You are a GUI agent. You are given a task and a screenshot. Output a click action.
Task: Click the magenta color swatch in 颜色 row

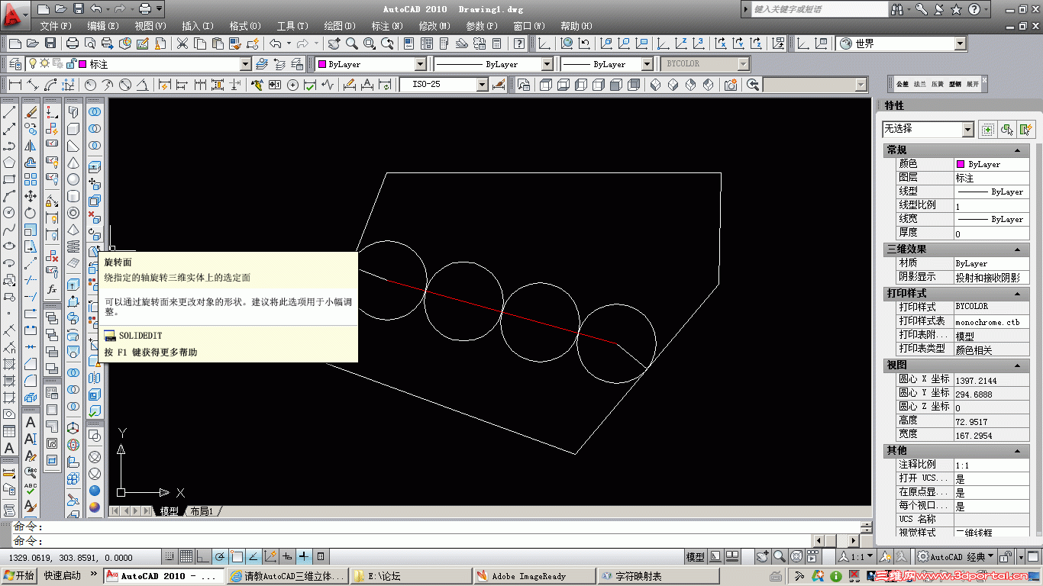tap(961, 164)
